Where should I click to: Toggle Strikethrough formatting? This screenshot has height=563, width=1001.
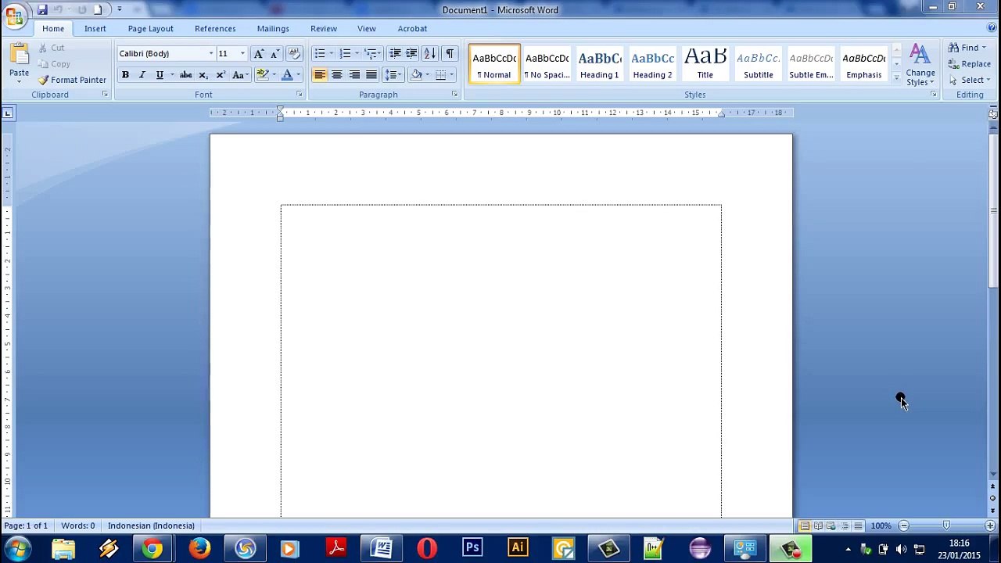click(x=186, y=75)
